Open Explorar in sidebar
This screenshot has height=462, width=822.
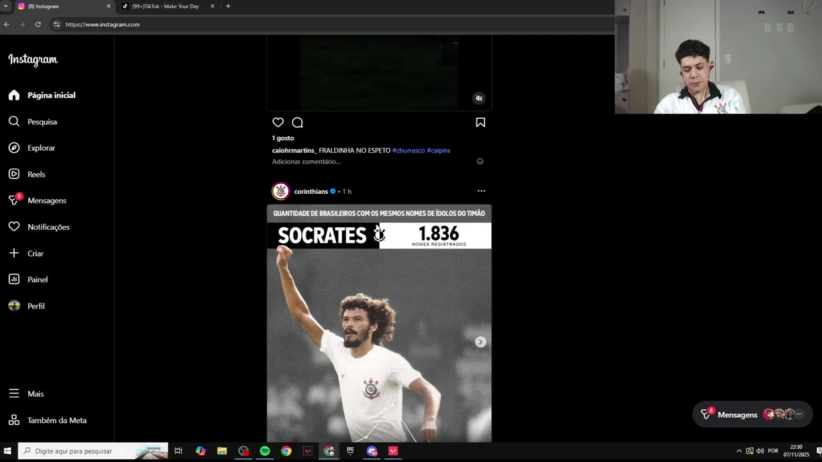[x=32, y=148]
